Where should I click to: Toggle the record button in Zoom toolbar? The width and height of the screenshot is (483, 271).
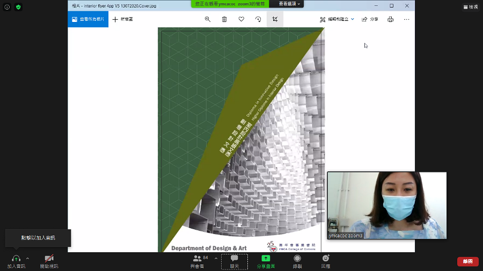click(x=297, y=261)
